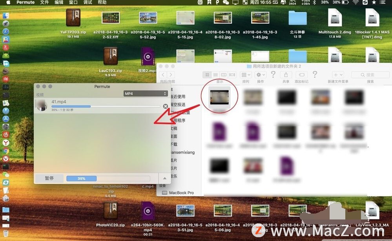Open the Finder 新建文件菜单 plus dropdown
This screenshot has width=392, height=241.
click(338, 75)
